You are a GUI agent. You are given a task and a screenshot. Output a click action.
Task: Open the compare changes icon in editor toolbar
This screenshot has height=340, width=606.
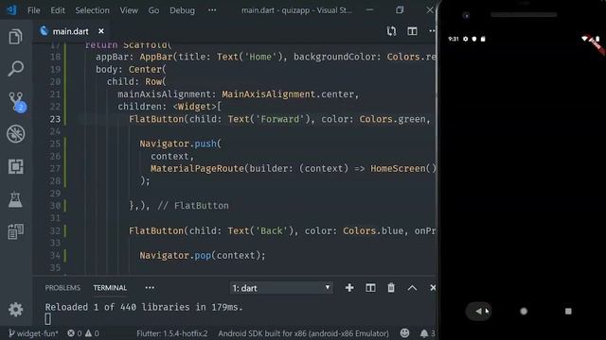[391, 31]
